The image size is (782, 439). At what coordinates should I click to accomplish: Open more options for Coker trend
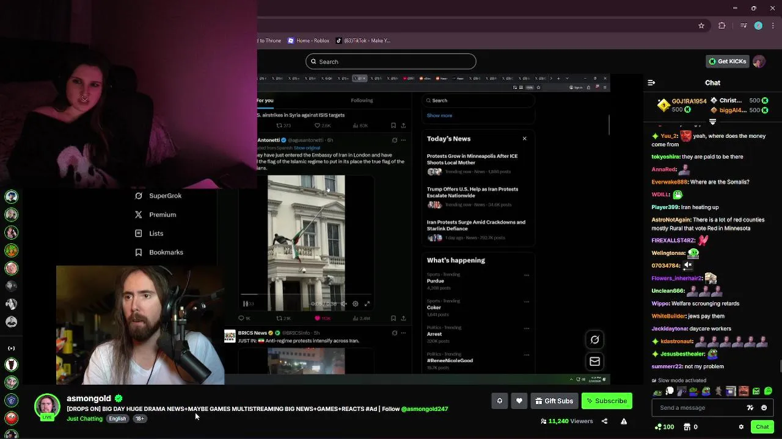[x=527, y=301]
